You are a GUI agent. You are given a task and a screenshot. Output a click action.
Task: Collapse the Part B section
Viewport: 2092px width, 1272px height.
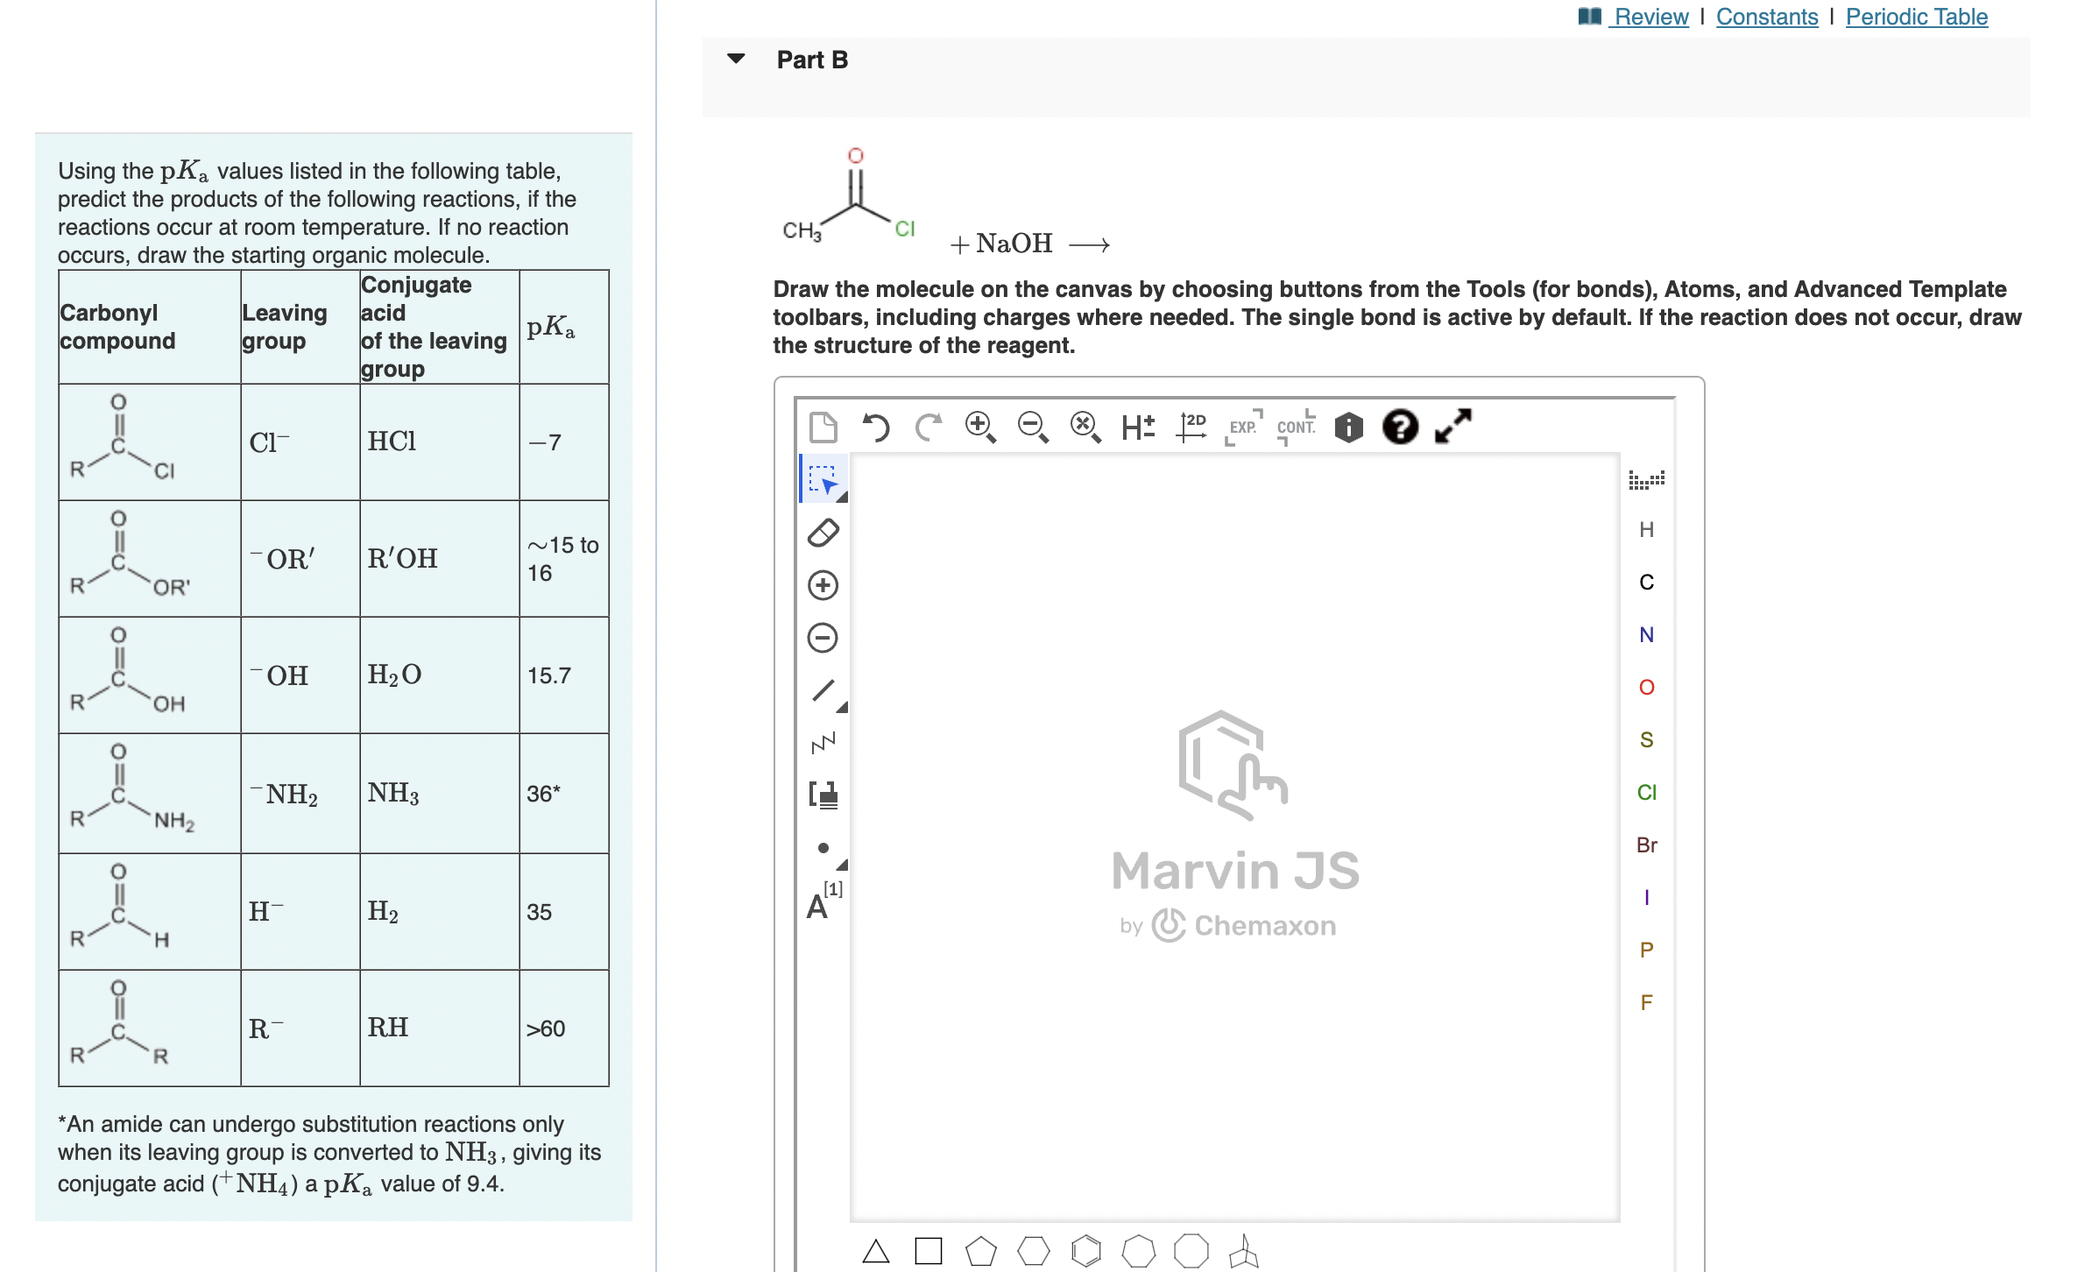click(737, 58)
